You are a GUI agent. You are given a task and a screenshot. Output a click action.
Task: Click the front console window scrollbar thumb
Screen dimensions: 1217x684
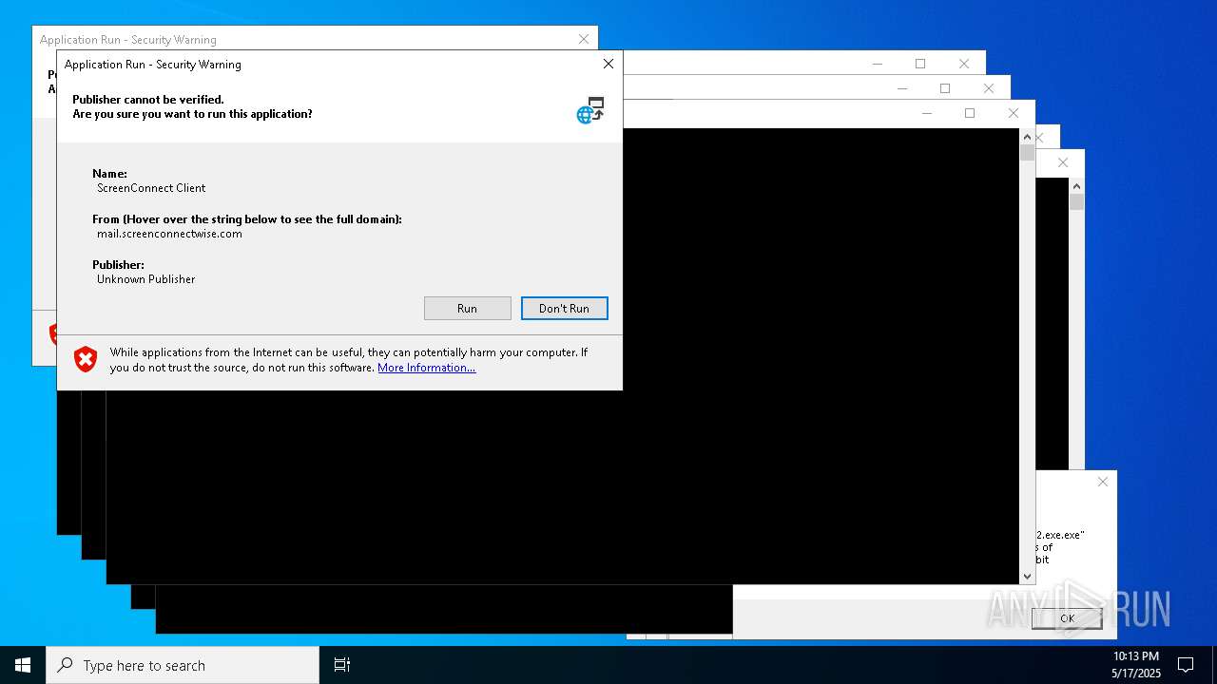click(1027, 152)
